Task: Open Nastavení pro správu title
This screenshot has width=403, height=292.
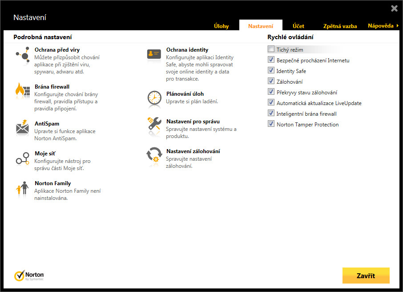Action: click(x=193, y=122)
